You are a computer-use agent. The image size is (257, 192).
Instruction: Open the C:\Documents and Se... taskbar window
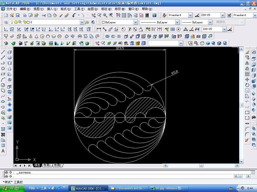pyautogui.click(x=128, y=188)
